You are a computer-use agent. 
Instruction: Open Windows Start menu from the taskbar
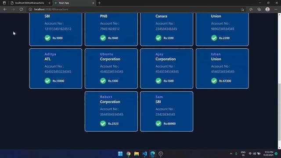[x=120, y=154]
